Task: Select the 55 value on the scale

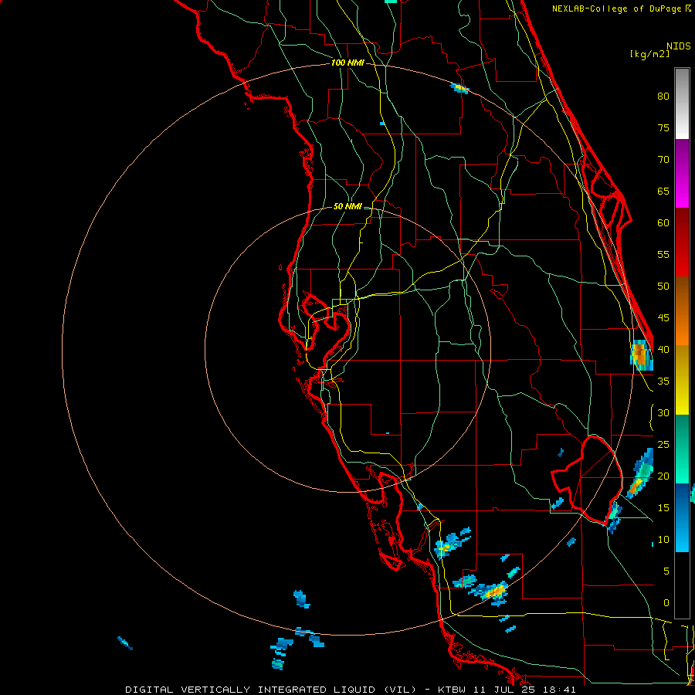Action: pyautogui.click(x=663, y=254)
